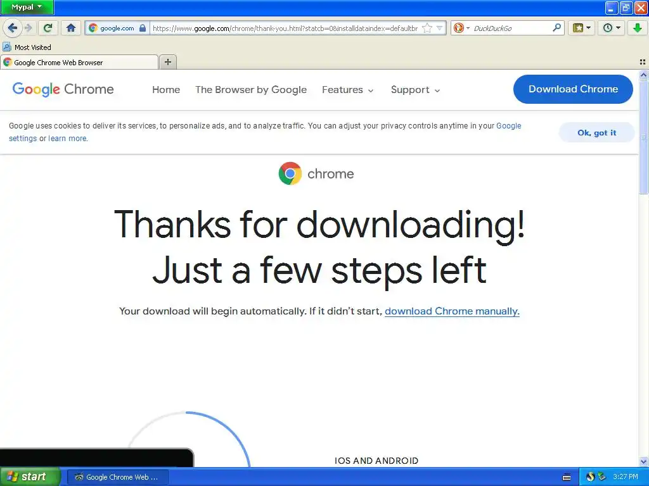Click the Download Chrome button
649x486 pixels.
pos(573,89)
